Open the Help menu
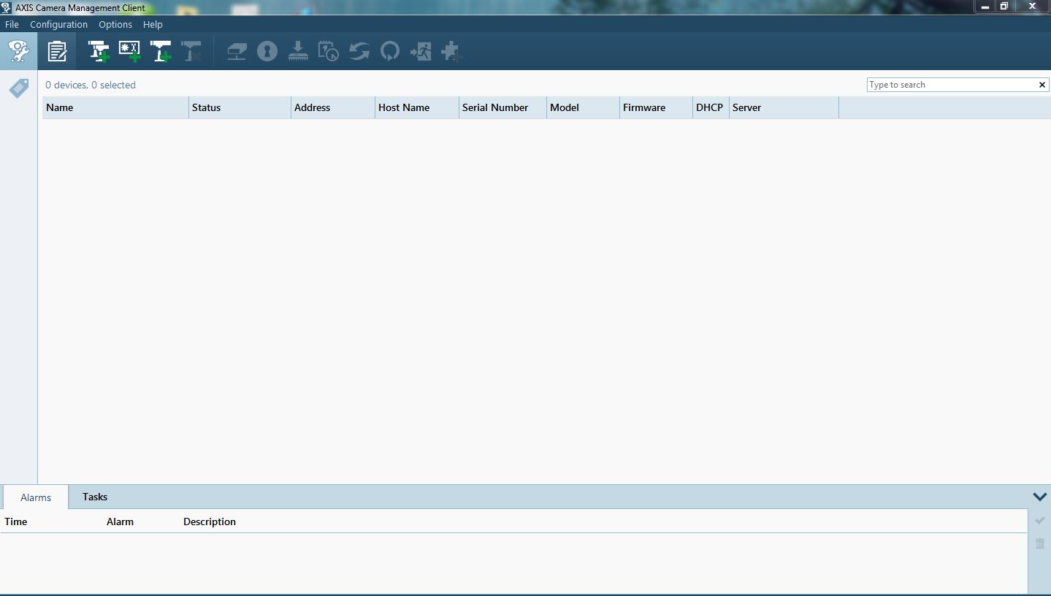 pos(153,24)
